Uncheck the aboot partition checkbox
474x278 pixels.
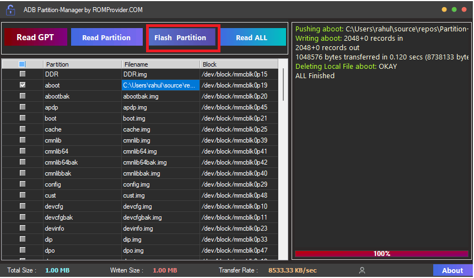23,85
